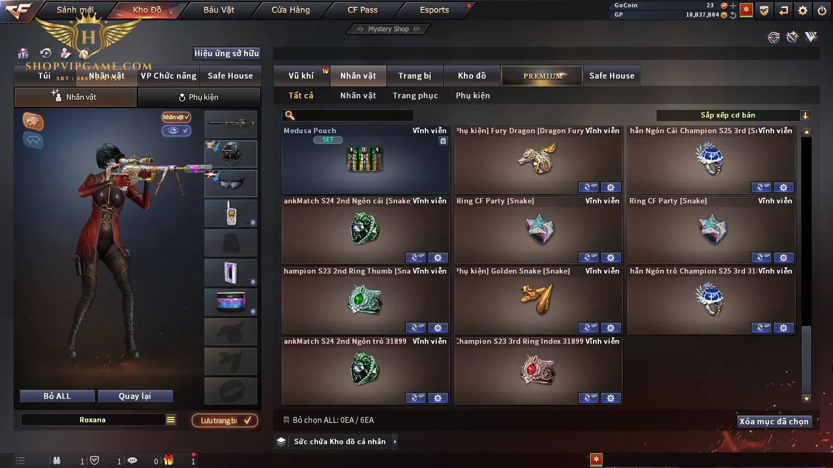Open the settings gear in top bar
The image size is (833, 468).
803,10
